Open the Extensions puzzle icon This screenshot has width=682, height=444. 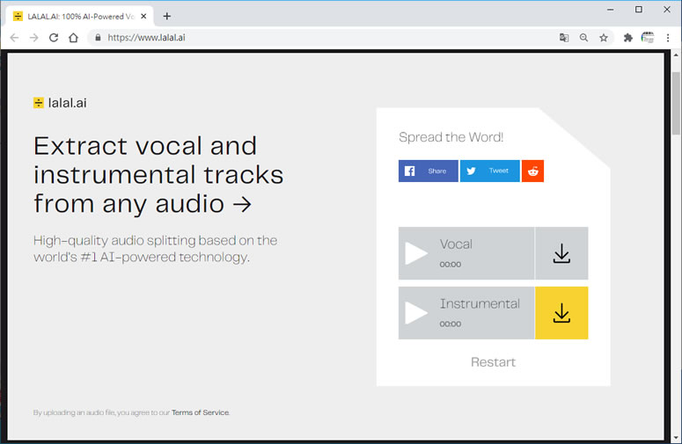point(627,38)
